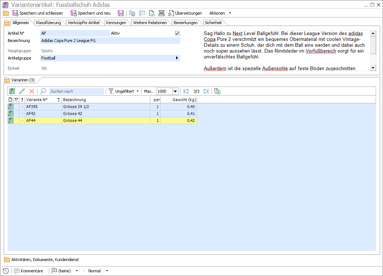This screenshot has width=383, height=276.
Task: Expand the Max. 1000 combo box
Action: click(x=175, y=91)
